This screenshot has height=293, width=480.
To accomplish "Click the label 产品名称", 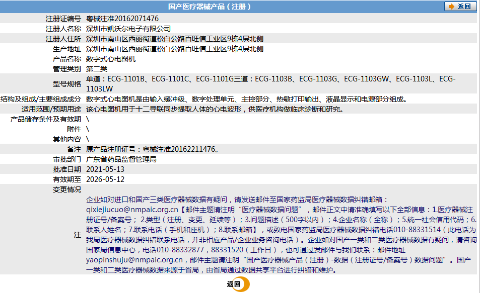I will click(67, 59).
